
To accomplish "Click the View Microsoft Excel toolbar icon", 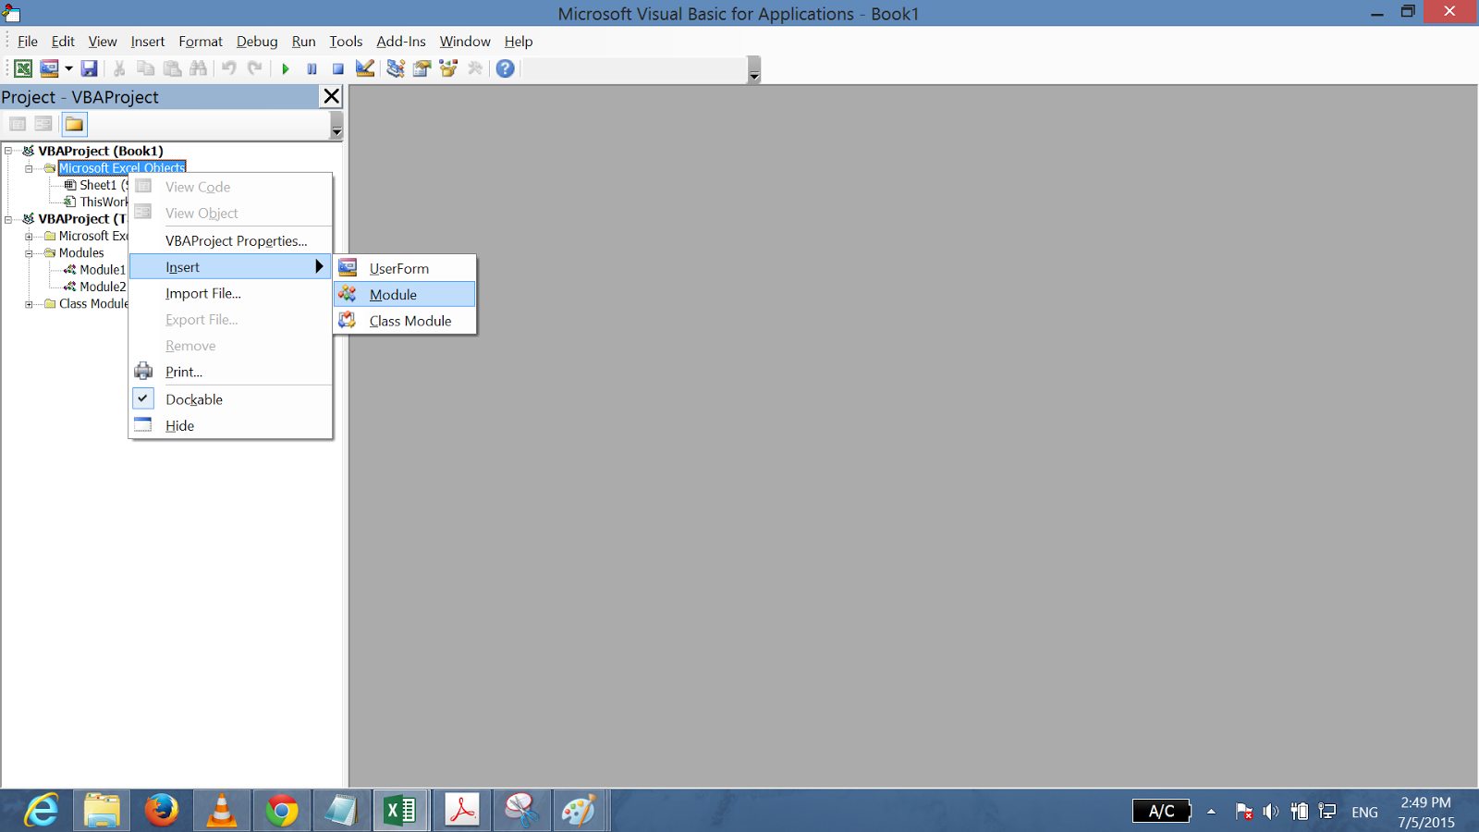I will pyautogui.click(x=23, y=68).
